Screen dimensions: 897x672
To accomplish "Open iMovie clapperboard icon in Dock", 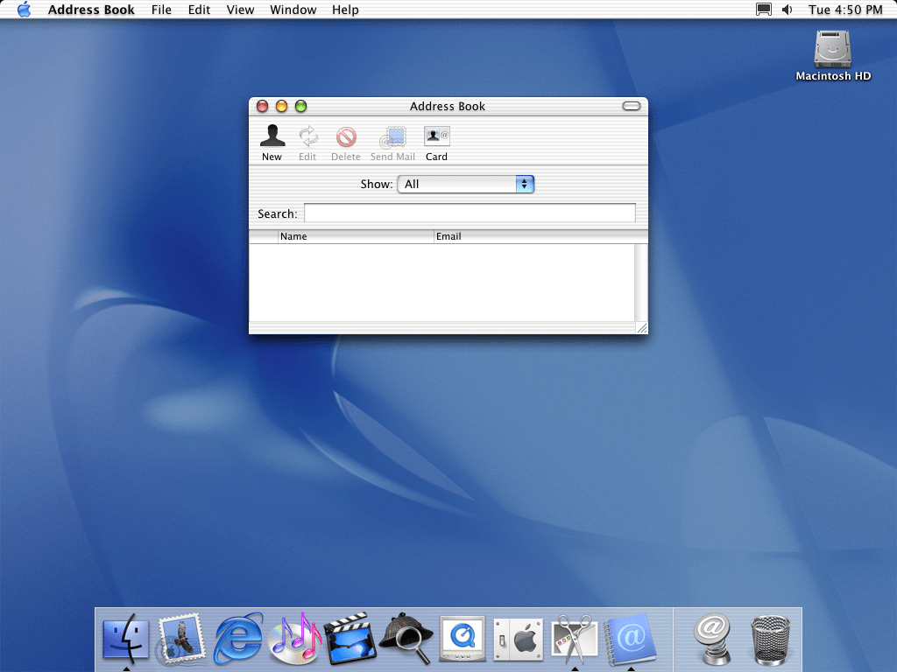I will click(x=350, y=638).
